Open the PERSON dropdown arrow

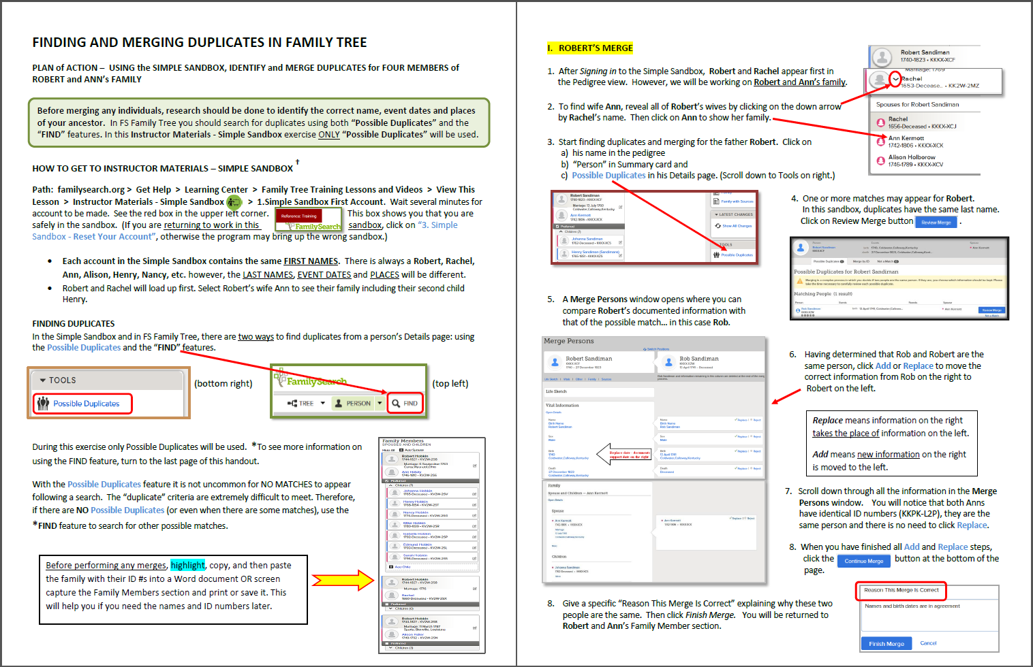(x=378, y=403)
